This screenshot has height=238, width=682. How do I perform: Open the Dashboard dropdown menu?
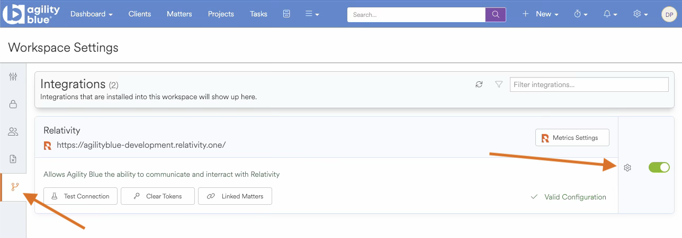click(x=92, y=14)
